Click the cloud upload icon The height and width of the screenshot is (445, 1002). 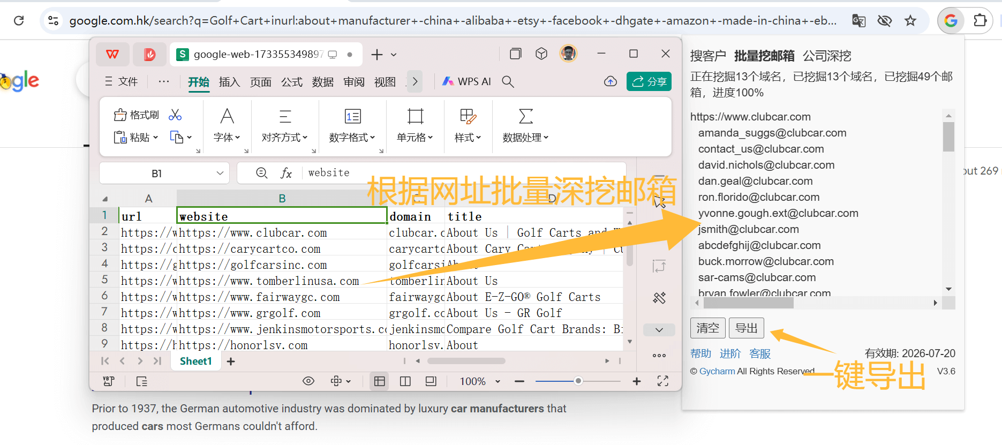click(610, 81)
